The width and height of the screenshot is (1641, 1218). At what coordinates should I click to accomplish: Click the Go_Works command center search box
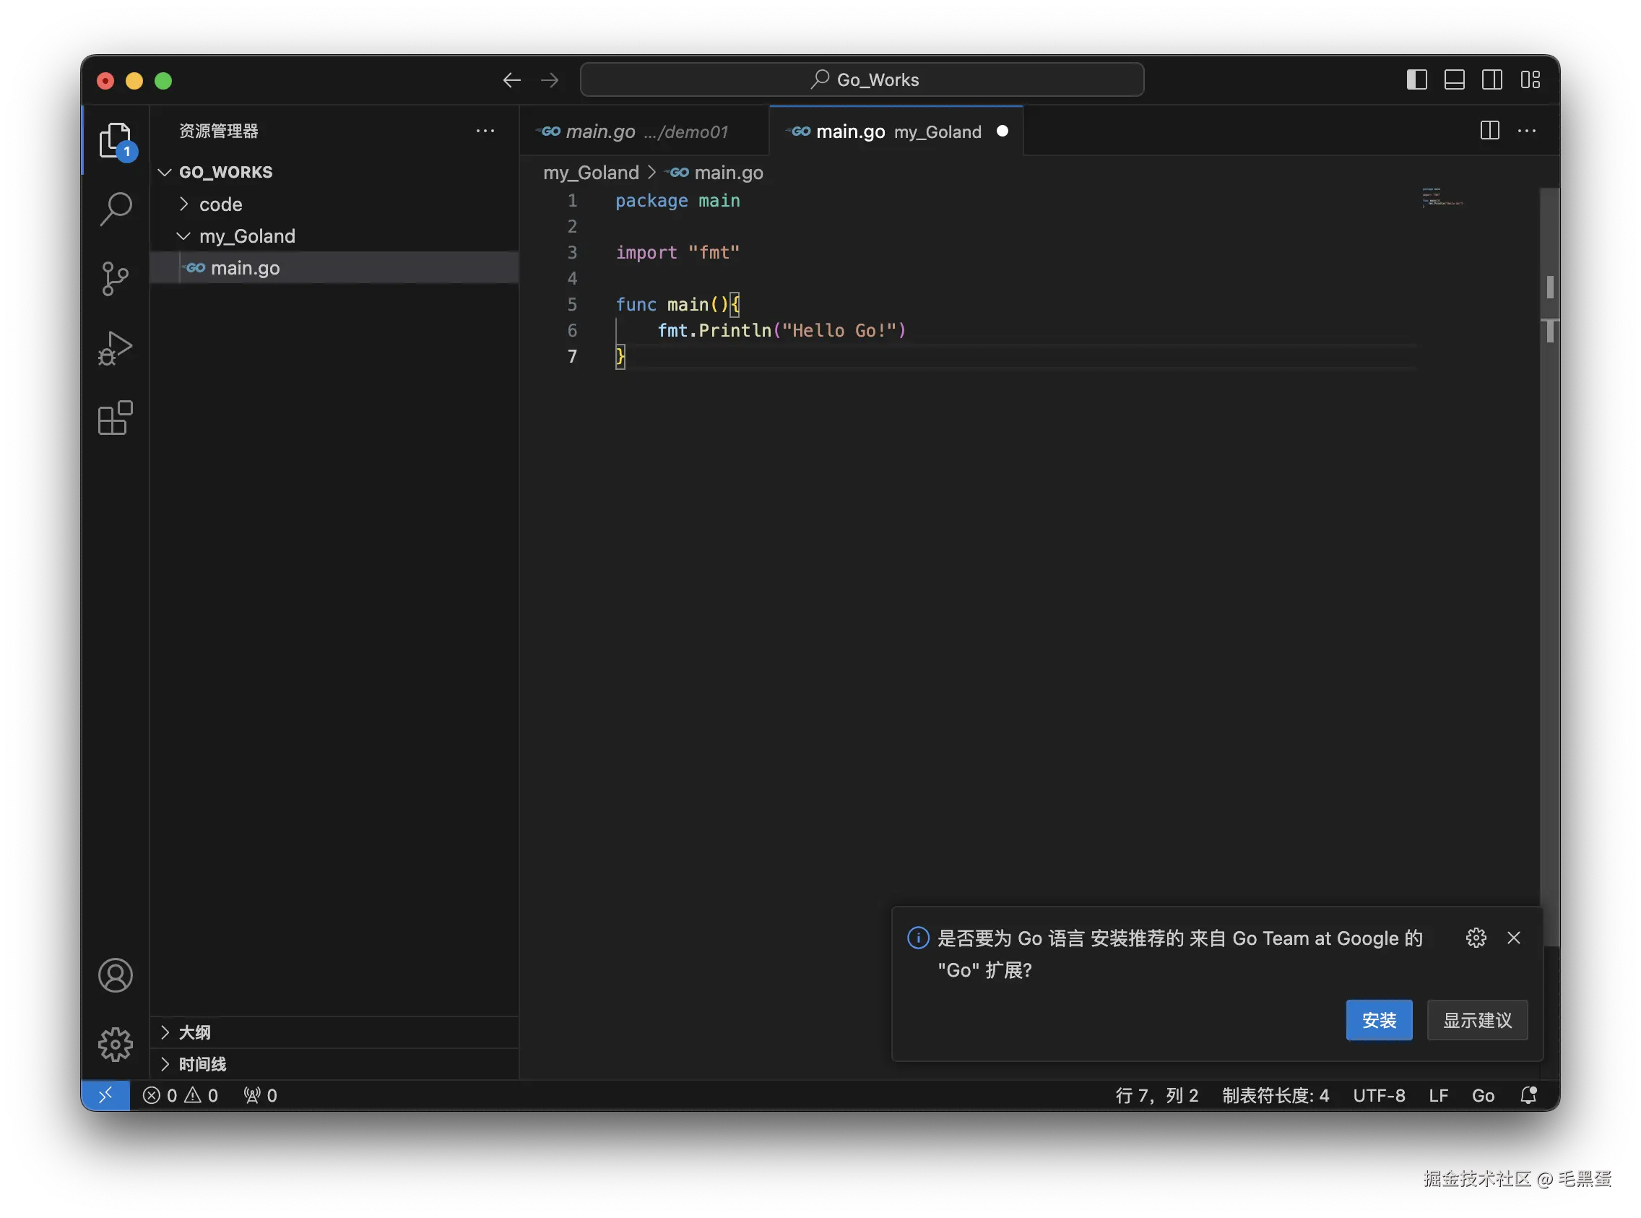[862, 79]
